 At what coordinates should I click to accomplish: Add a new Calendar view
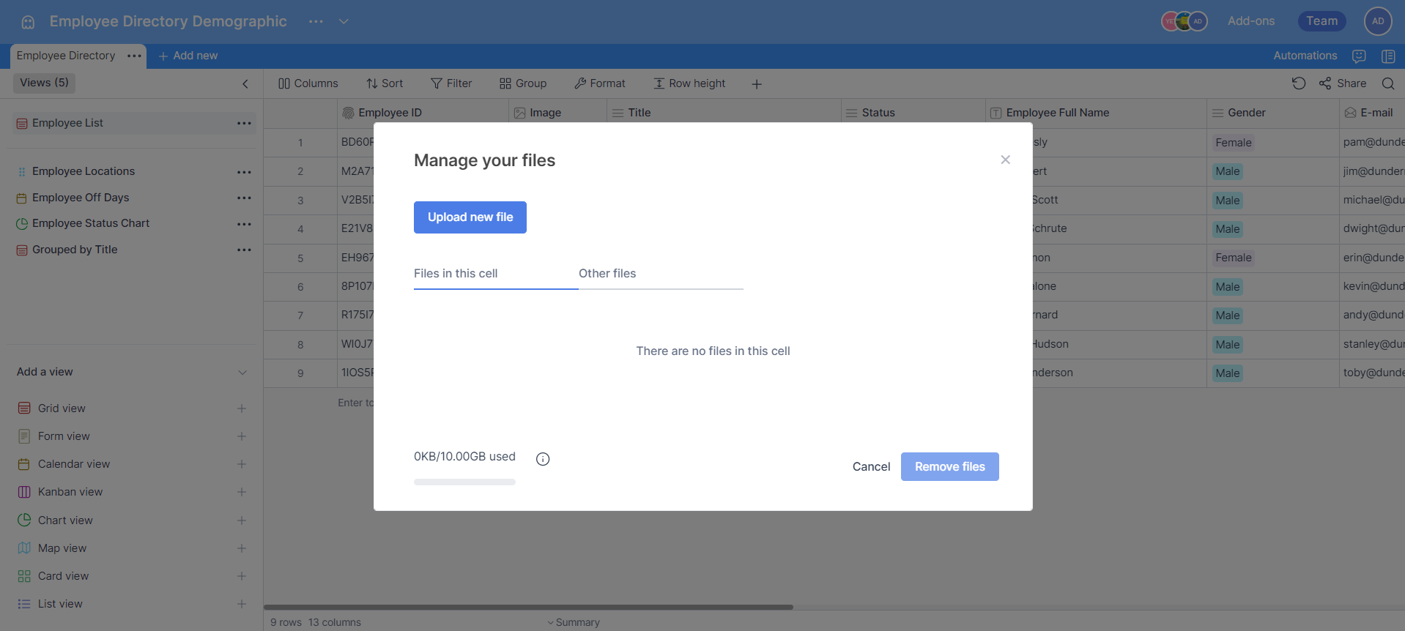coord(241,464)
